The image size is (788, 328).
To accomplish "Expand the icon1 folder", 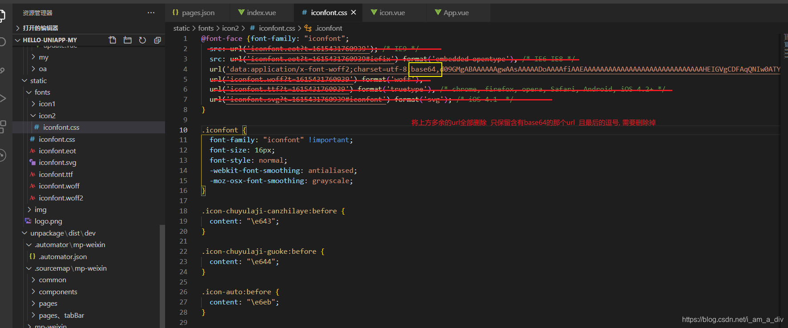I will (x=89, y=104).
